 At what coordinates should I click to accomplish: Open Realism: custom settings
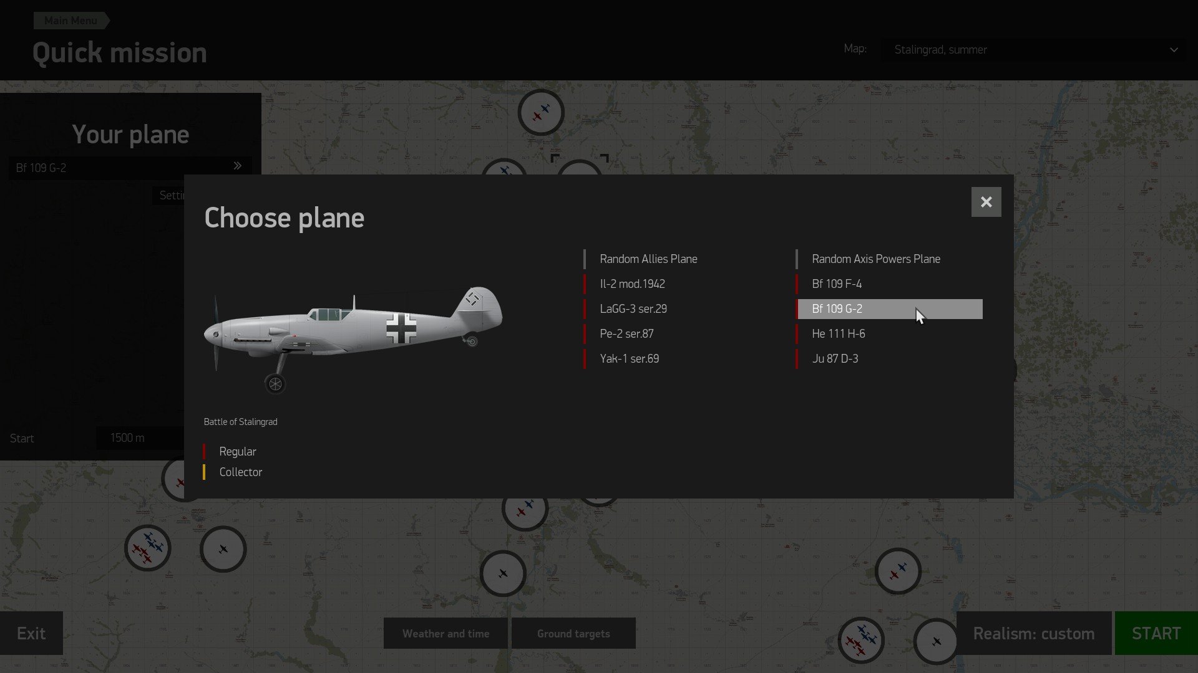pos(1033,633)
